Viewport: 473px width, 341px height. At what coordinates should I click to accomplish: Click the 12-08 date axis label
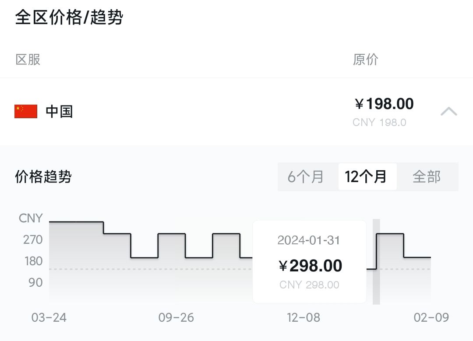pyautogui.click(x=304, y=317)
